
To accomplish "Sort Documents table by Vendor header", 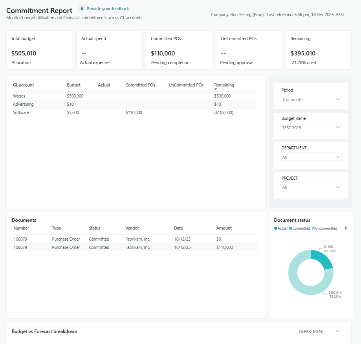I will click(x=132, y=228).
